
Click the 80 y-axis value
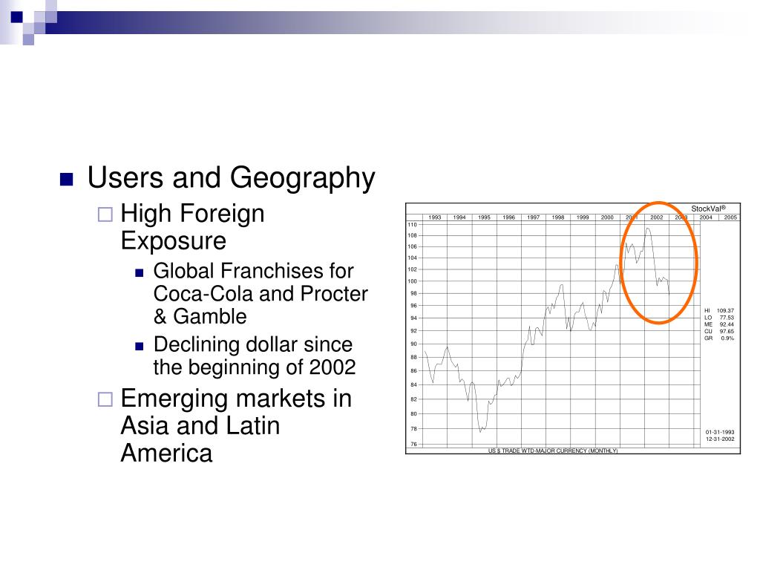pyautogui.click(x=413, y=414)
